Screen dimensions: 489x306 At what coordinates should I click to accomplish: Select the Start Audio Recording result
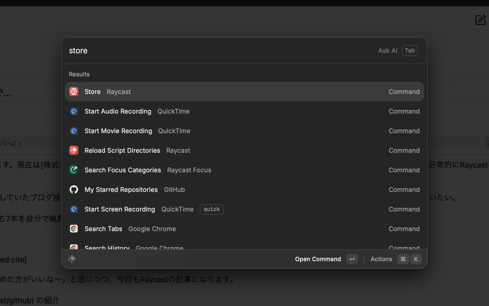tap(244, 111)
